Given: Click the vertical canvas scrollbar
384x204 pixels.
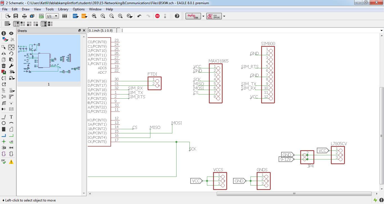Looking at the screenshot, I should [381, 136].
